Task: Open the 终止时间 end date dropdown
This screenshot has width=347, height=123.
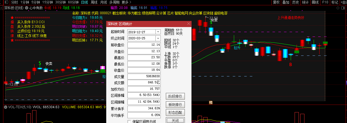Action: pyautogui.click(x=158, y=38)
